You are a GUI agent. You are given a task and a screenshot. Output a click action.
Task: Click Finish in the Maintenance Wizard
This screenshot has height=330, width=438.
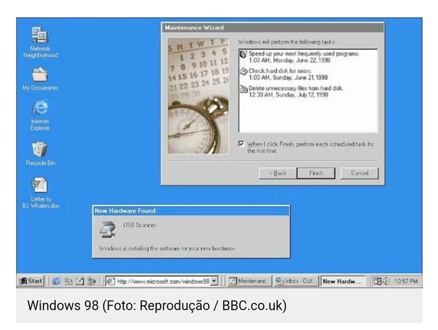[316, 173]
